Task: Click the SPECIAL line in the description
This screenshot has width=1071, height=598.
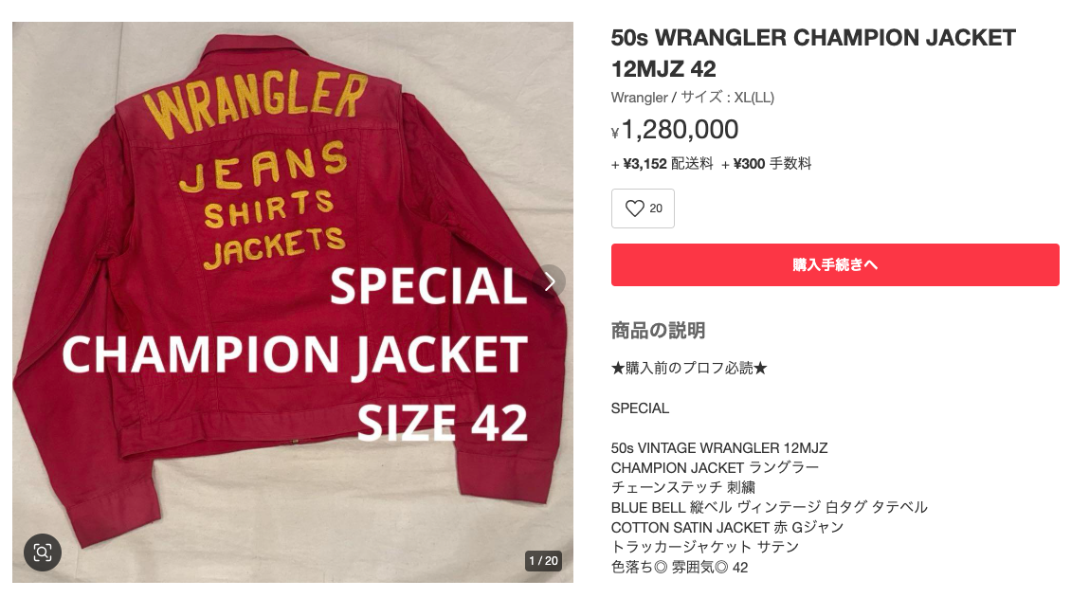Action: coord(640,408)
